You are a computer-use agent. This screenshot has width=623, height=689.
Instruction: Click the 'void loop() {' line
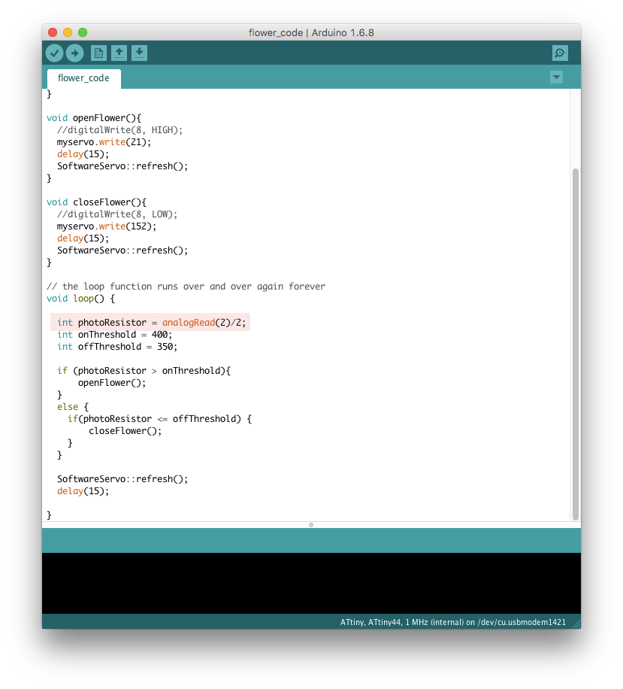tap(80, 299)
